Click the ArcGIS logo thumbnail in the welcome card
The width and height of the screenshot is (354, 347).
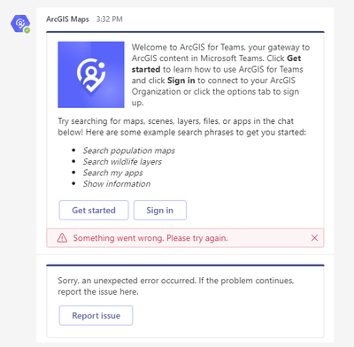point(91,74)
